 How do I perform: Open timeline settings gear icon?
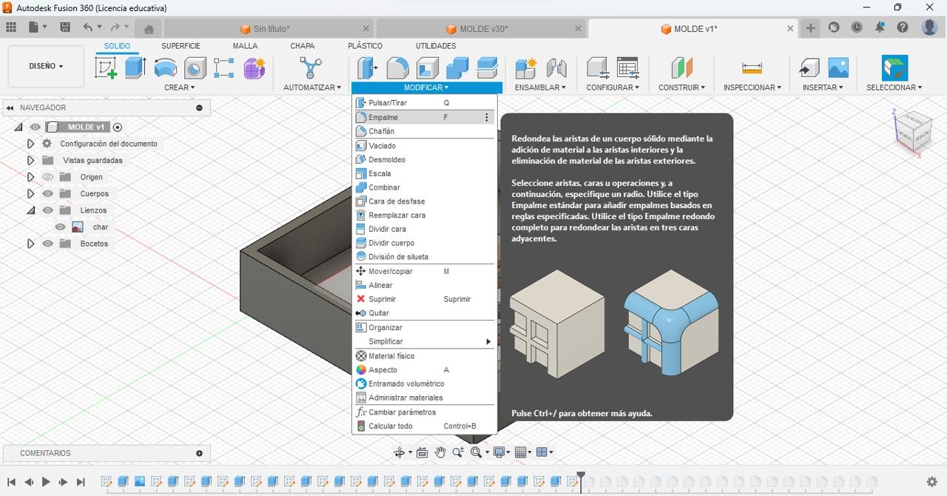tap(932, 482)
